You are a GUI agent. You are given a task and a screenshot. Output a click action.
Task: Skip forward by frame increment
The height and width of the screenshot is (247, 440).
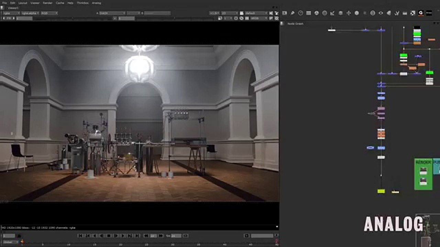tap(161, 236)
